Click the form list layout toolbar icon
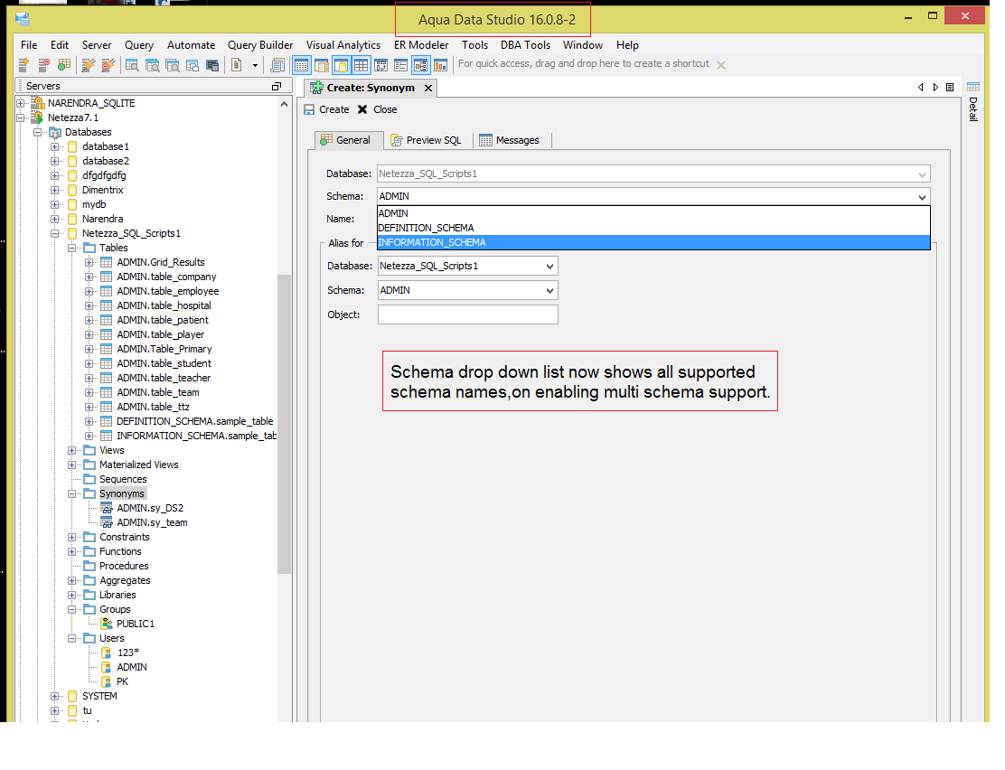Viewport: 1005px width, 770px height. 400,65
